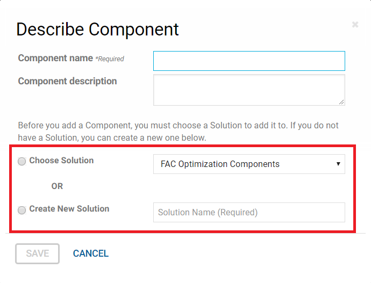Click the CANCEL link
This screenshot has height=283, width=371.
tap(91, 253)
